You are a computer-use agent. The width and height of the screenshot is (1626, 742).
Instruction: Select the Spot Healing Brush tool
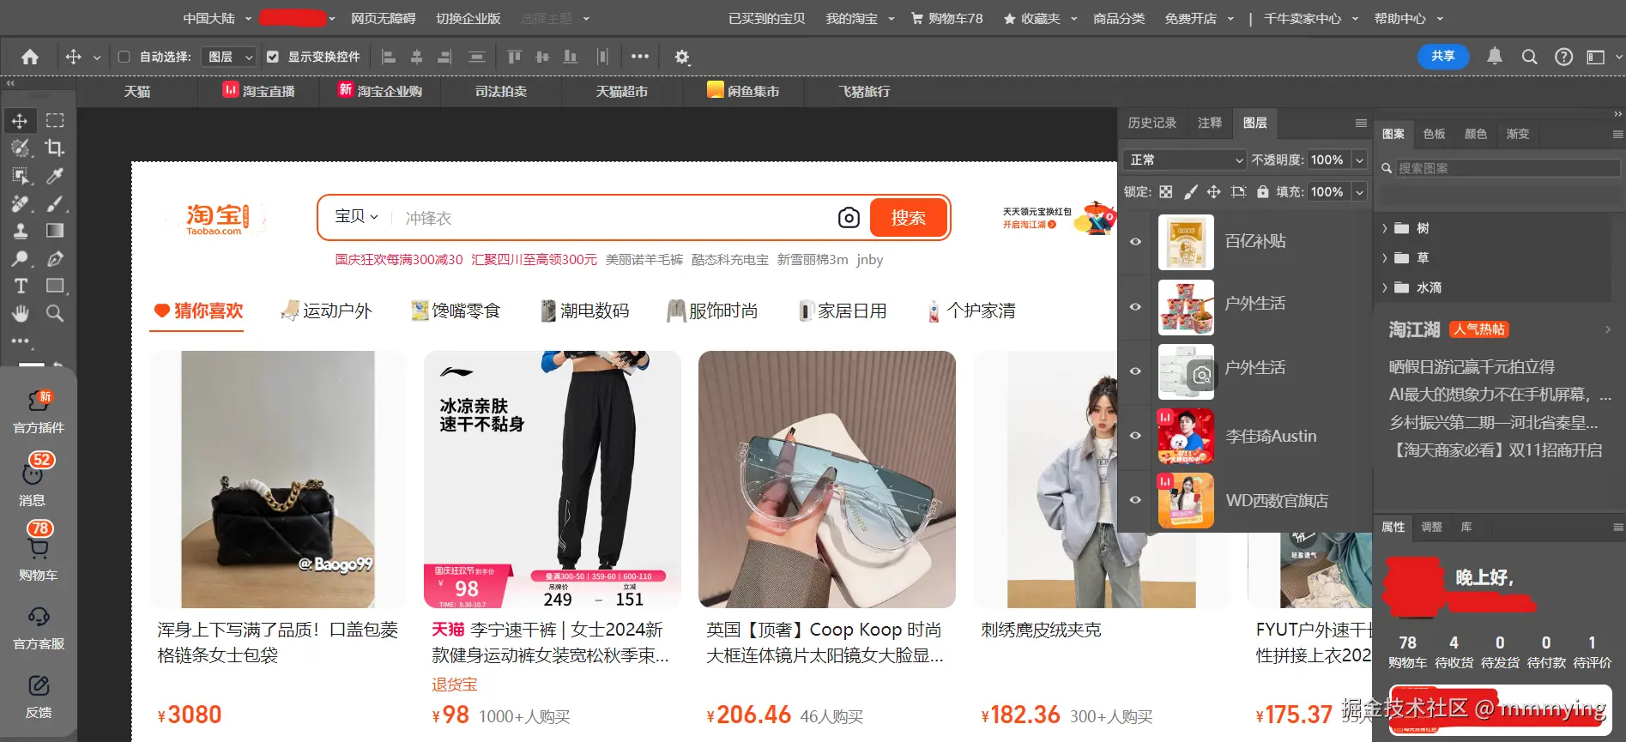20,203
